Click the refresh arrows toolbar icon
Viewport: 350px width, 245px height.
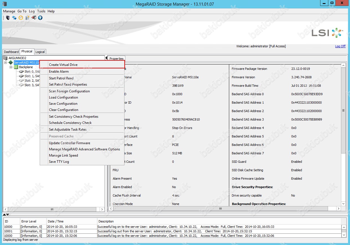click(x=14, y=18)
